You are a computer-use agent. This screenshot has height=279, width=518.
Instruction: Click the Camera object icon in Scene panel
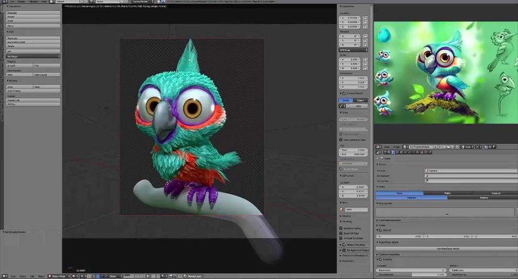point(427,171)
